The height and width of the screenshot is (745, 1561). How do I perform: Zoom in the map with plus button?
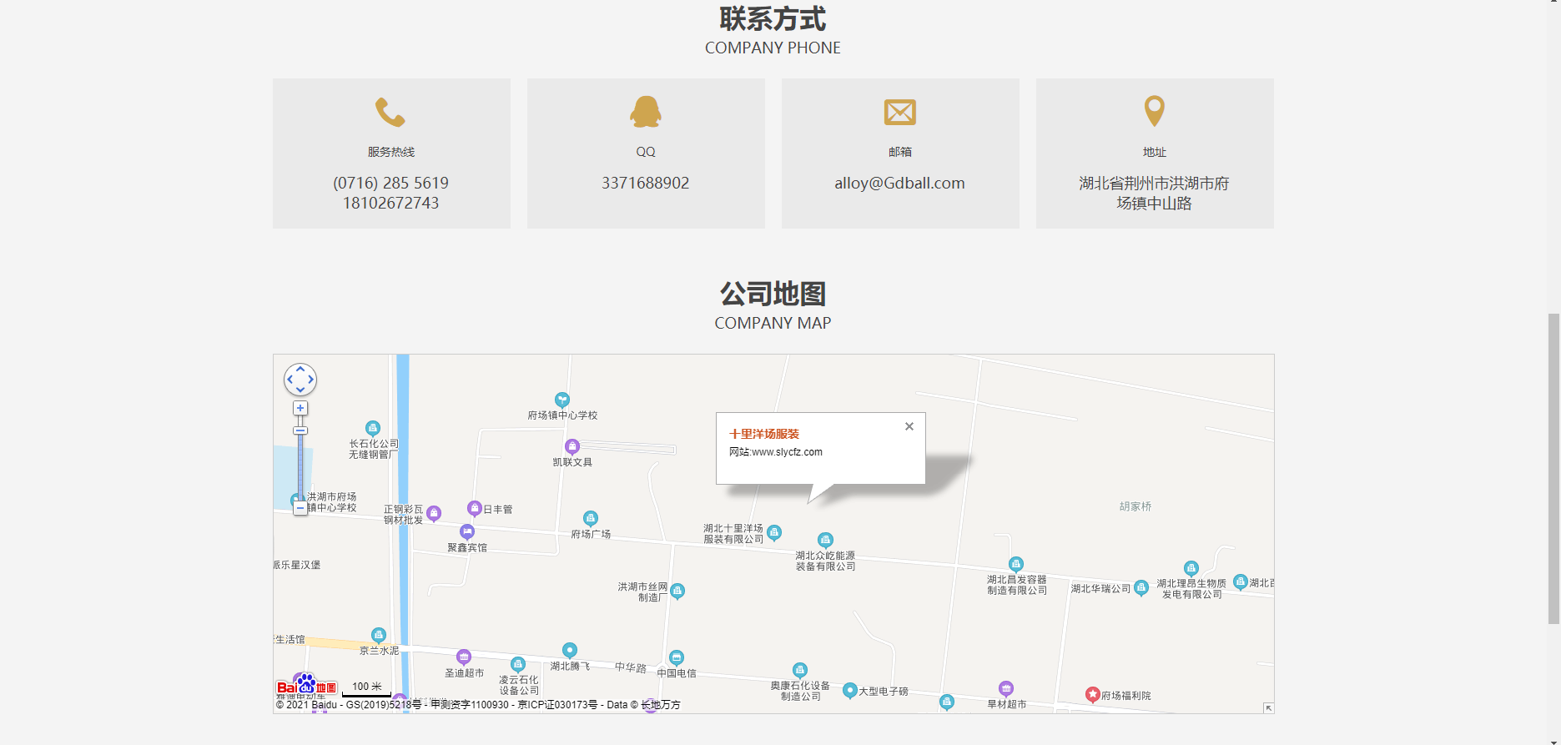pyautogui.click(x=300, y=408)
